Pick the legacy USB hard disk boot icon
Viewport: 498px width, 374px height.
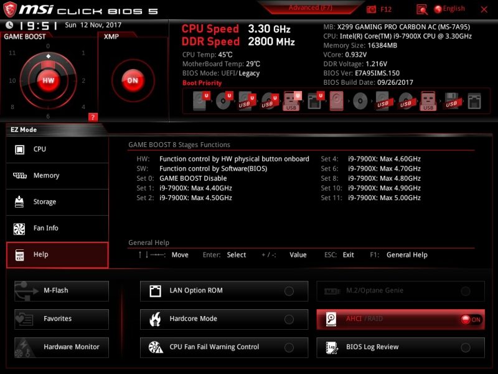pos(383,101)
